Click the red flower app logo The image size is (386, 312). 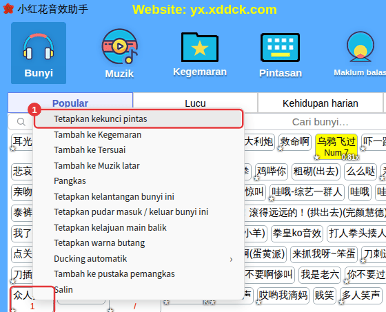(x=8, y=9)
